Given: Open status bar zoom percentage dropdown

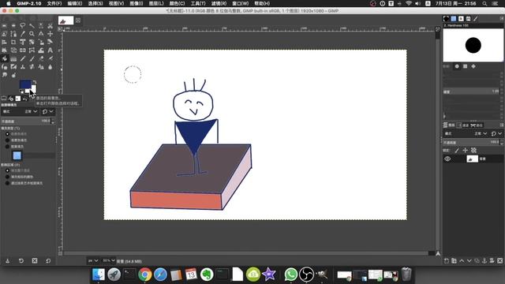Looking at the screenshot, I should click(109, 260).
